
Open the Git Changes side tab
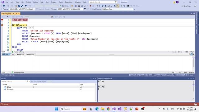pos(197,30)
